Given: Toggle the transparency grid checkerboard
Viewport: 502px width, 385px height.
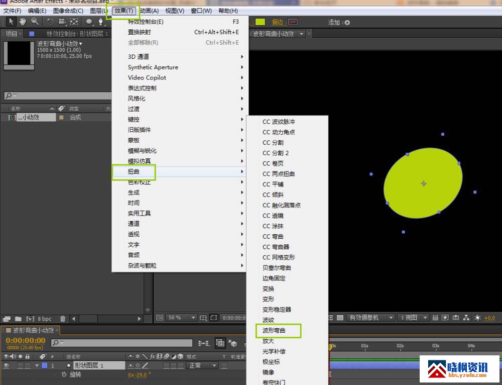Looking at the screenshot, I should pos(340,318).
